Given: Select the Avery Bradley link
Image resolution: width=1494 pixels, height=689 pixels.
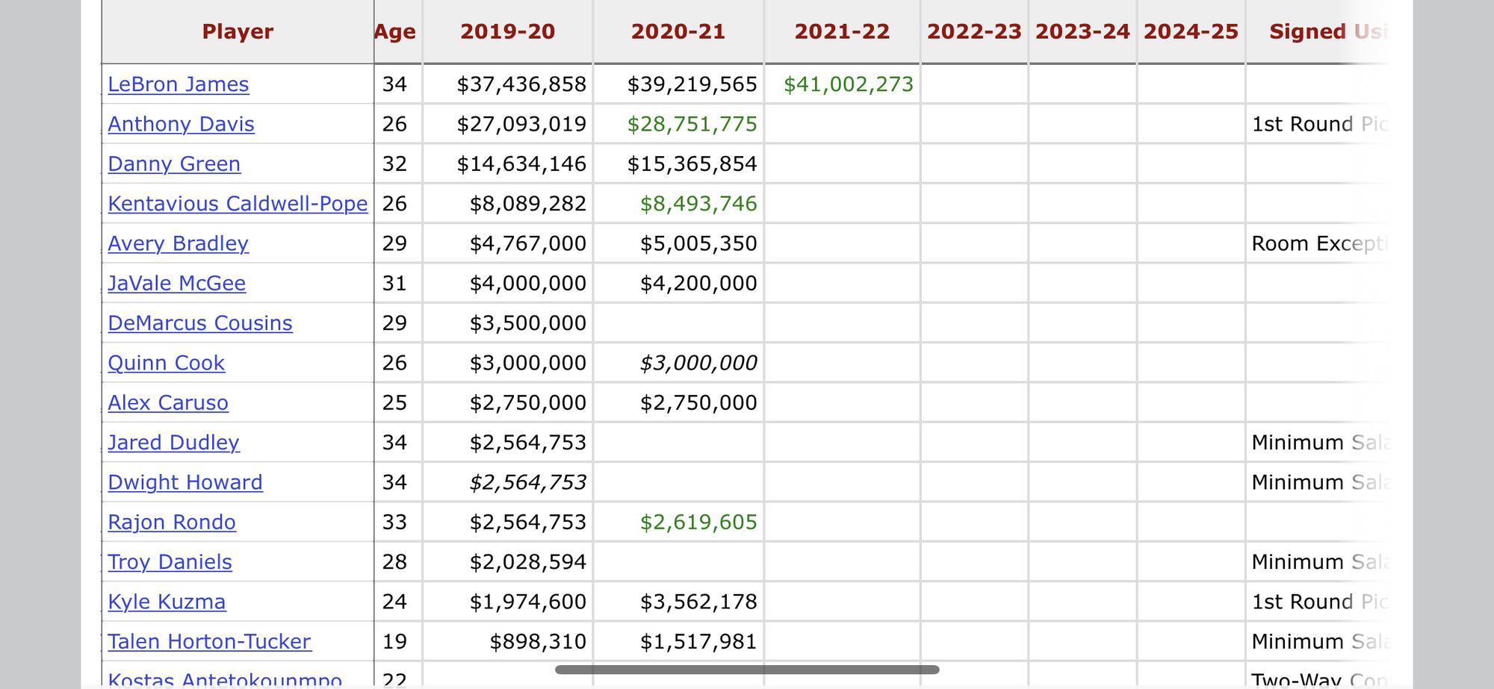Looking at the screenshot, I should (x=178, y=243).
